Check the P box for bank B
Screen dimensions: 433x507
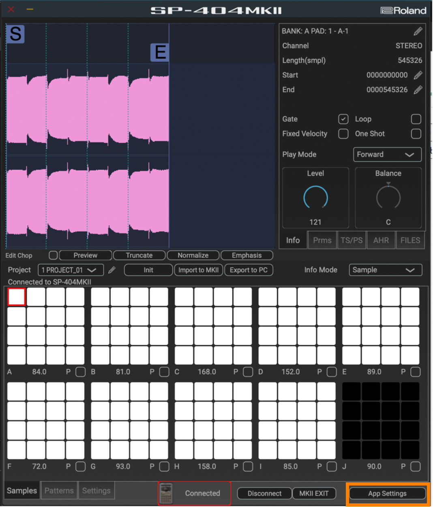[x=164, y=372]
